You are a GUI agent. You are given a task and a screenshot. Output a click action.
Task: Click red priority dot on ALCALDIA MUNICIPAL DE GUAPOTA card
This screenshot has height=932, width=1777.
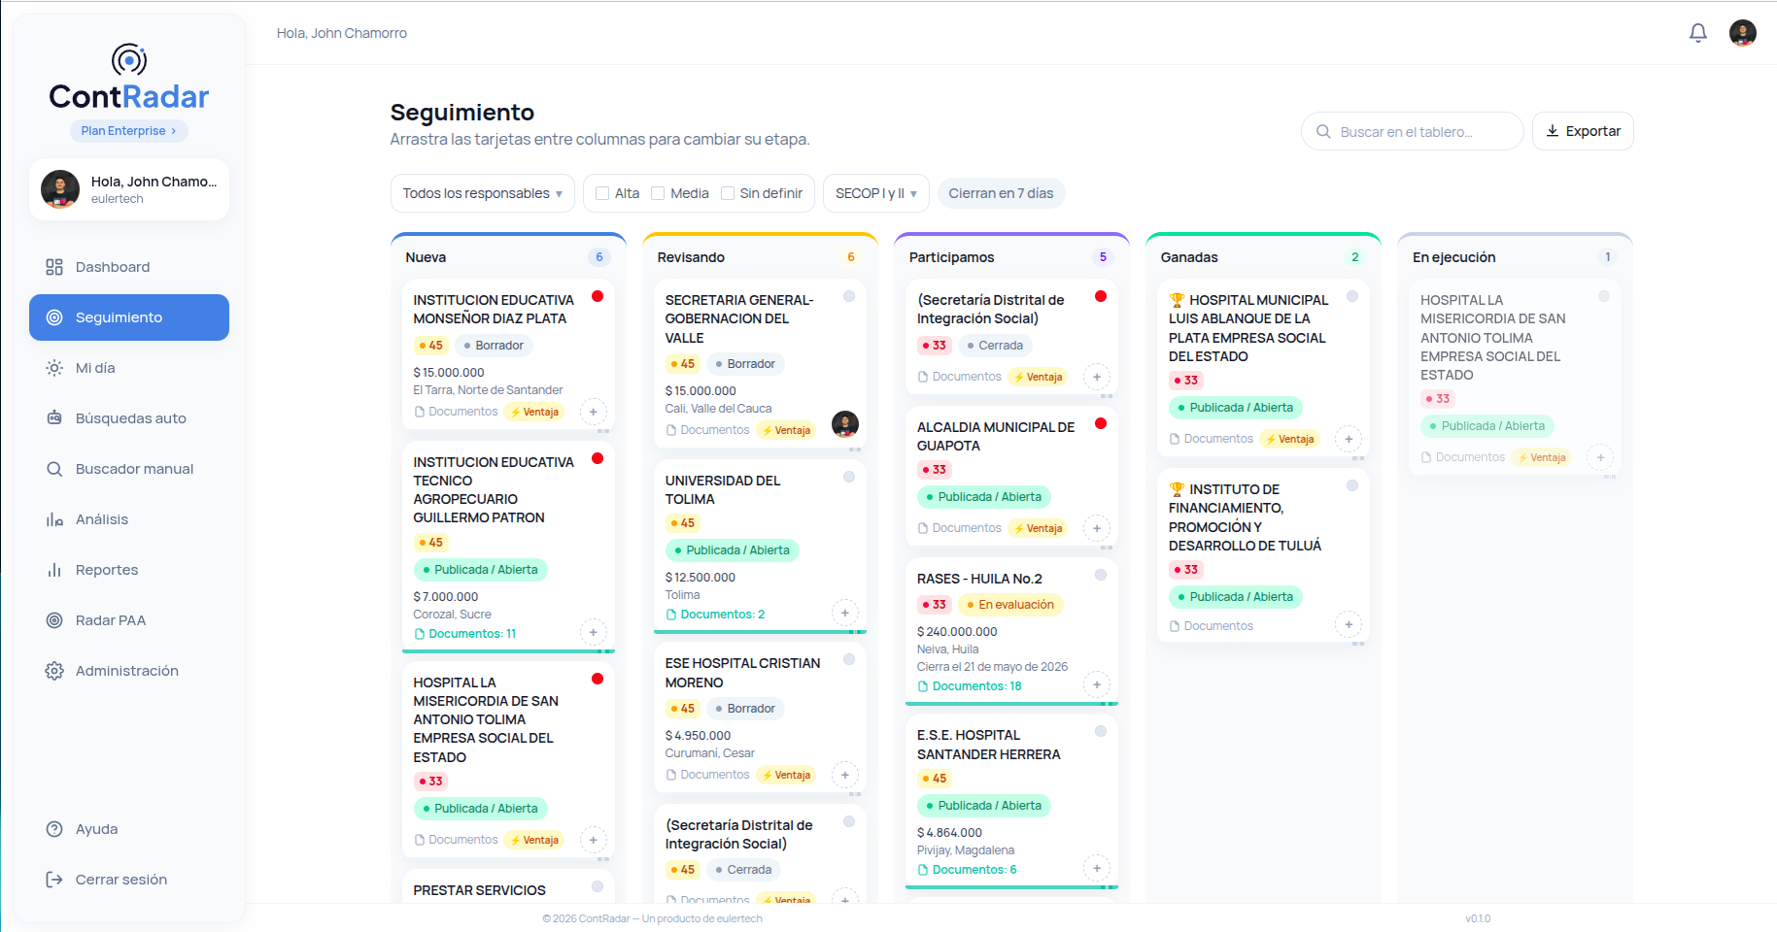[1101, 423]
